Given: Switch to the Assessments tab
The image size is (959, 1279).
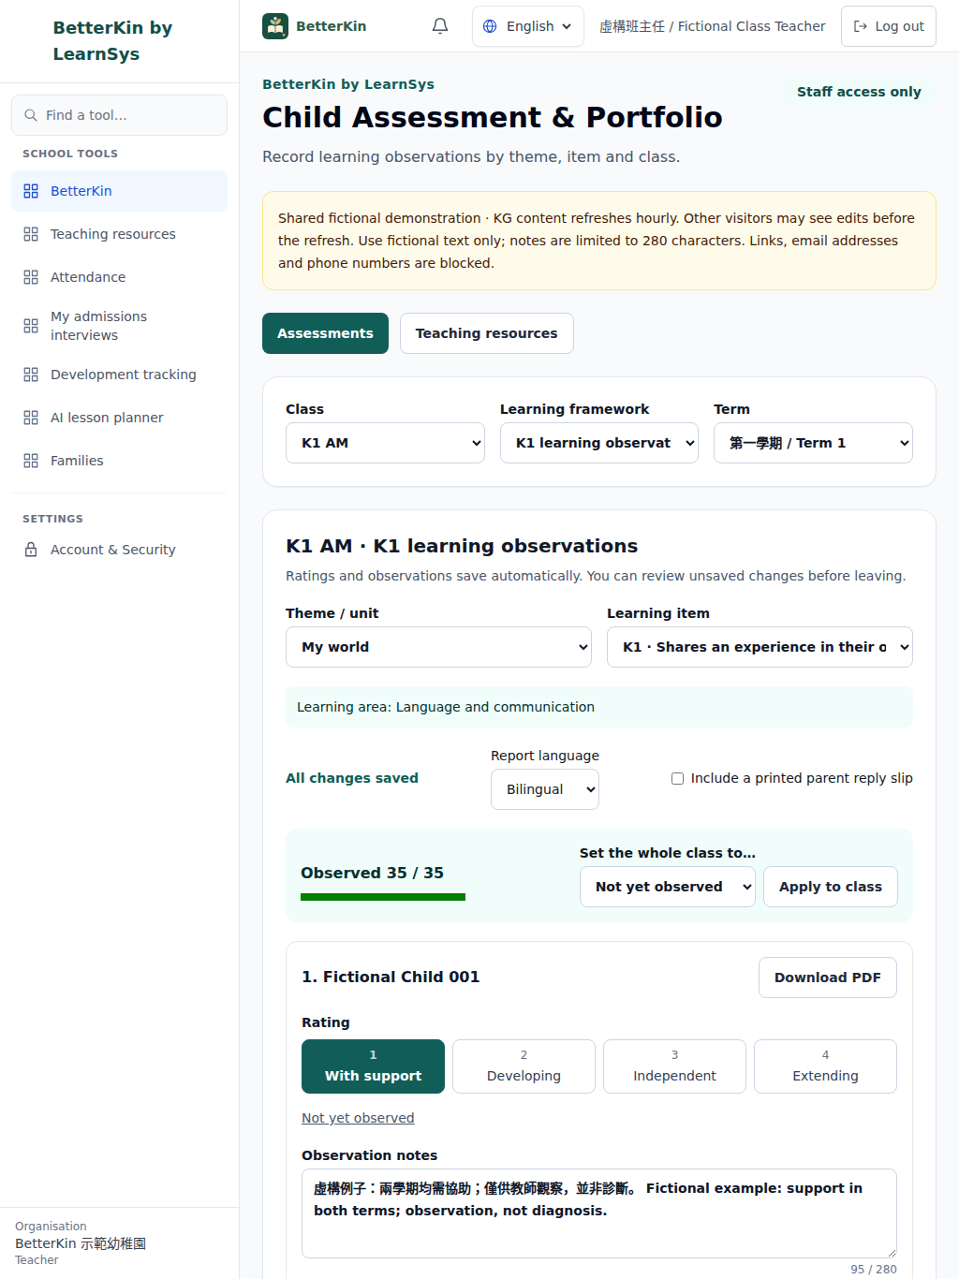Looking at the screenshot, I should pyautogui.click(x=325, y=333).
